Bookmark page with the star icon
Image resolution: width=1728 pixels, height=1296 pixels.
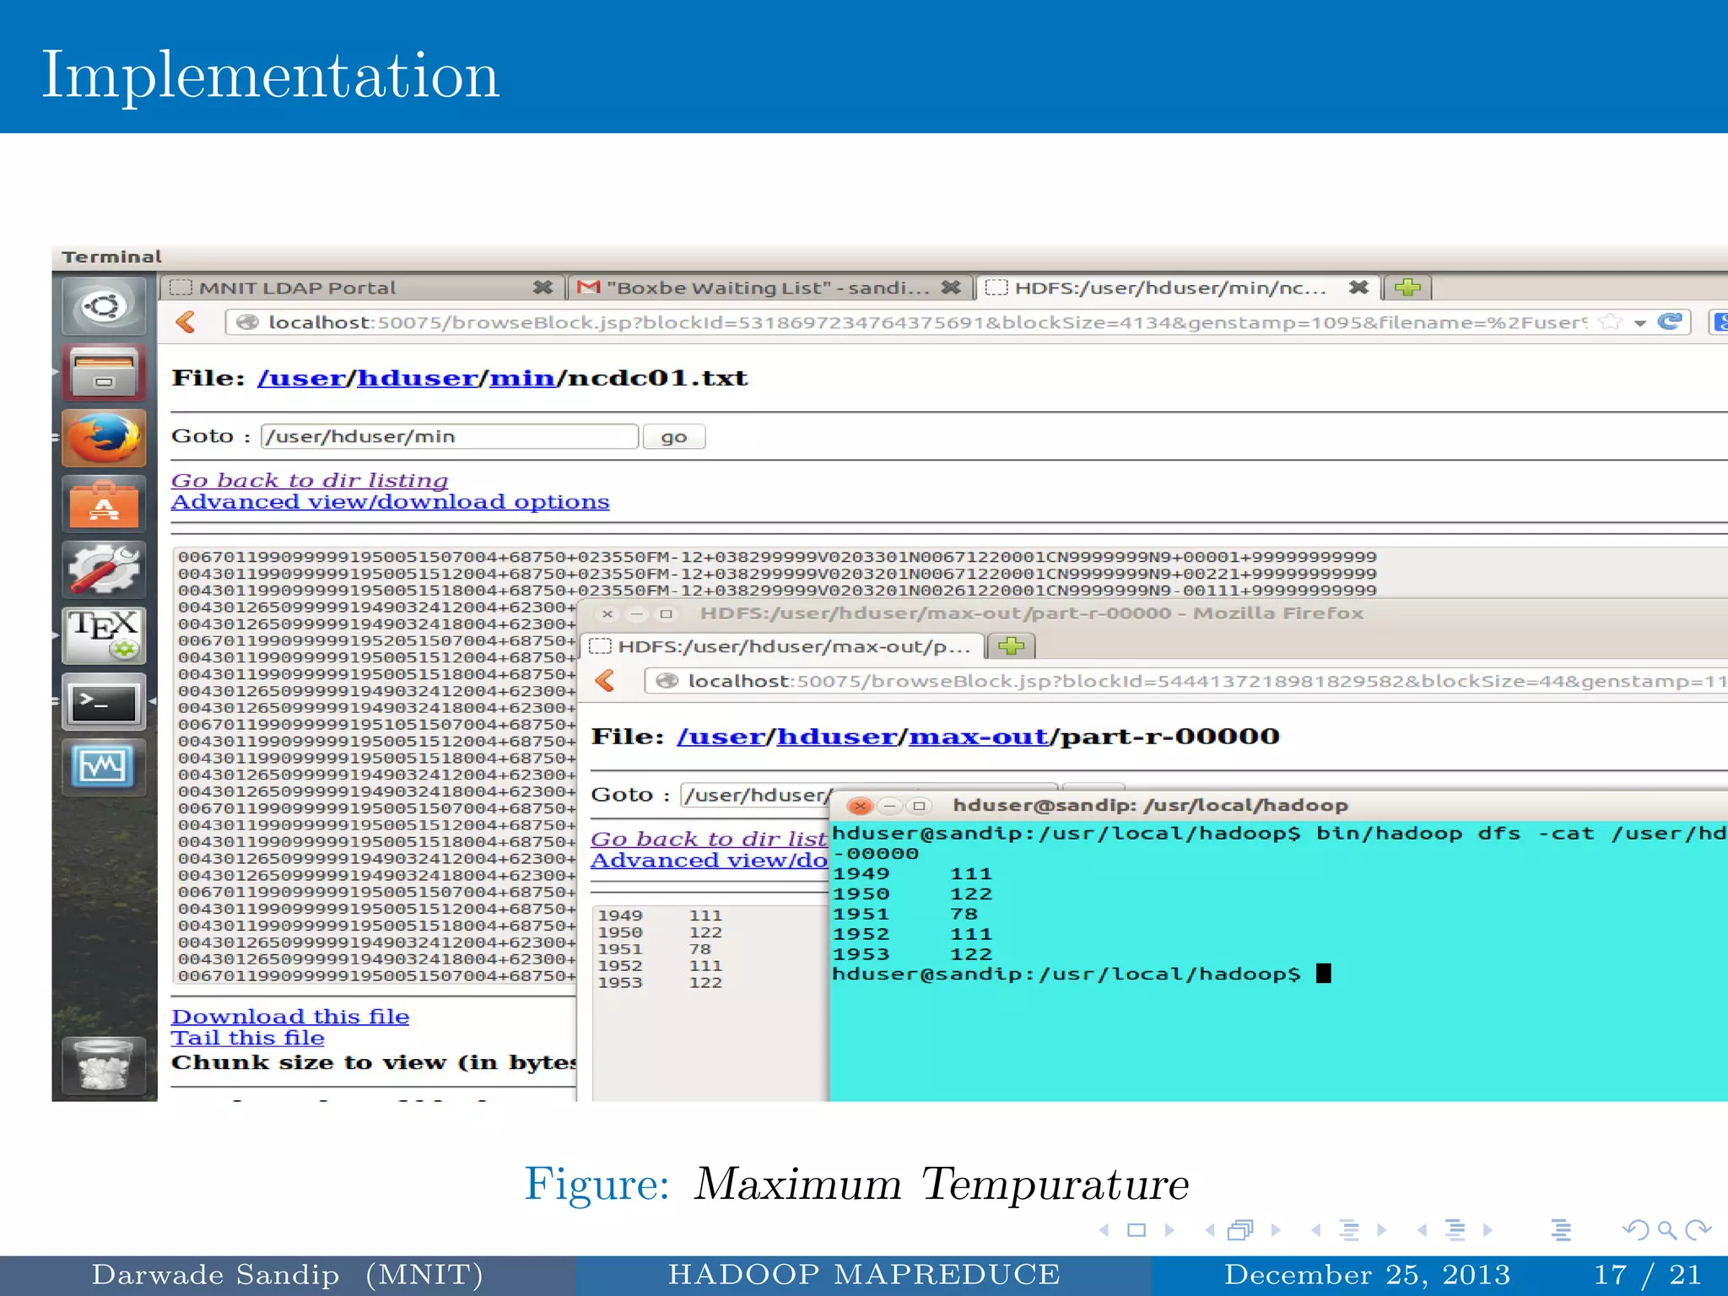(1610, 321)
